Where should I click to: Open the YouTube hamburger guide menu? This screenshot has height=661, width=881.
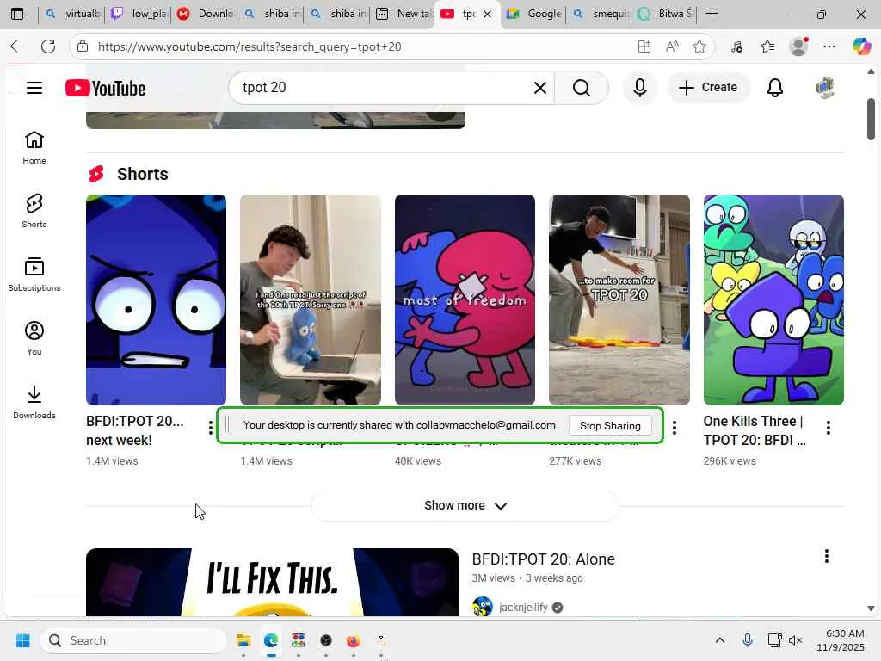point(34,88)
